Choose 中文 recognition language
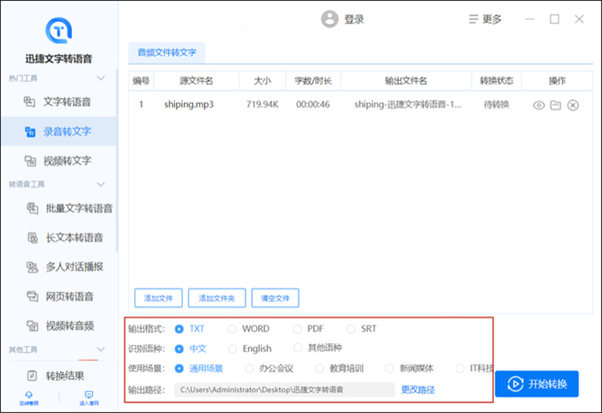 [179, 349]
